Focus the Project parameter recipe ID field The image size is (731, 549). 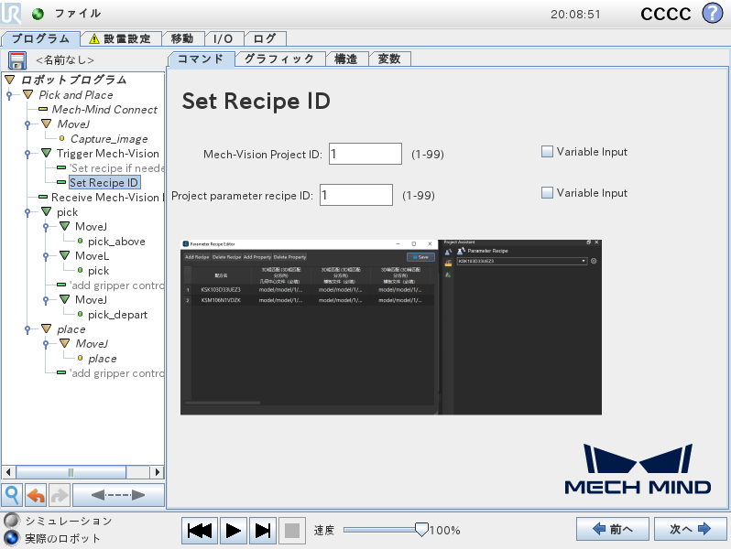(356, 195)
